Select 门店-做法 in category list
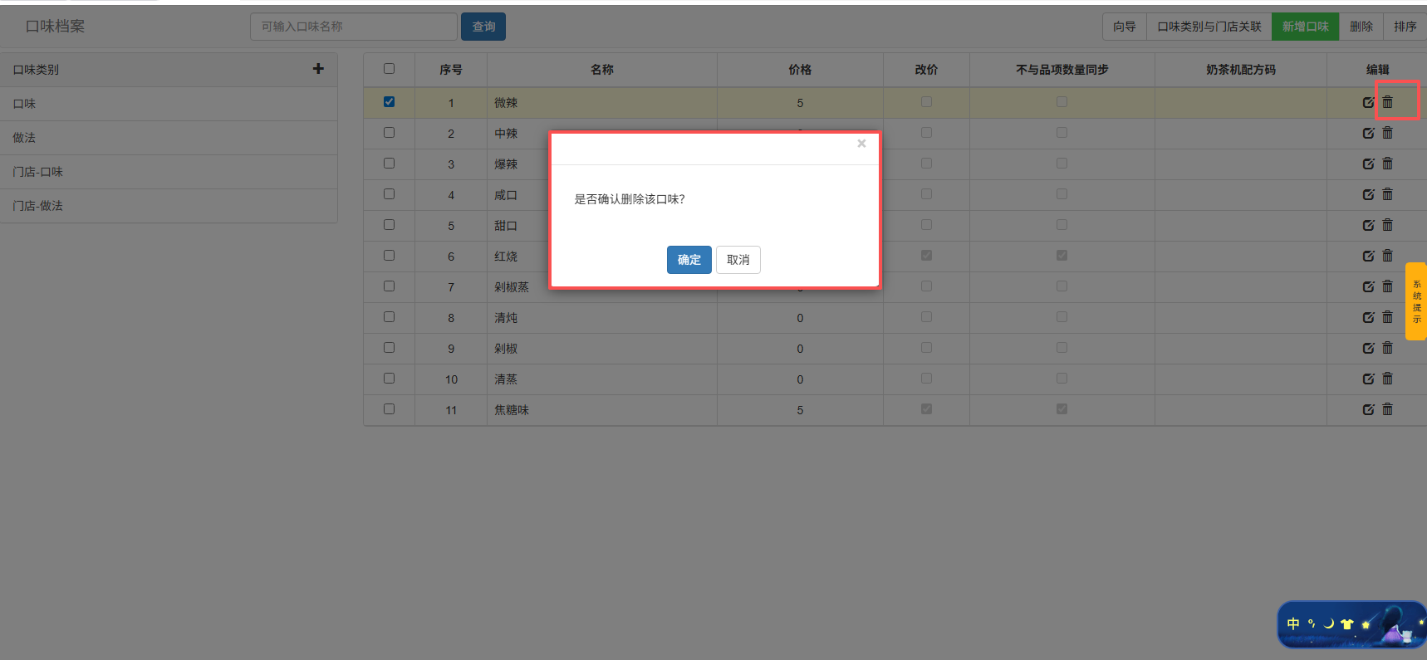Viewport: 1427px width, 660px height. tap(169, 206)
